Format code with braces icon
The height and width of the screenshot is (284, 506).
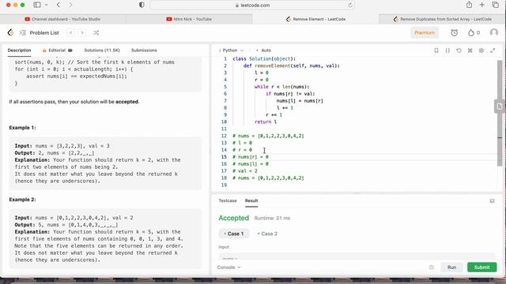447,50
